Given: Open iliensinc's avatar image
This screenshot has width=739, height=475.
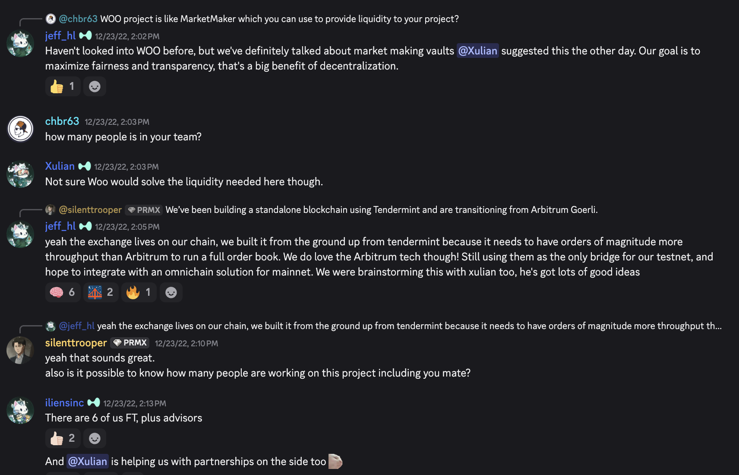Looking at the screenshot, I should [20, 410].
